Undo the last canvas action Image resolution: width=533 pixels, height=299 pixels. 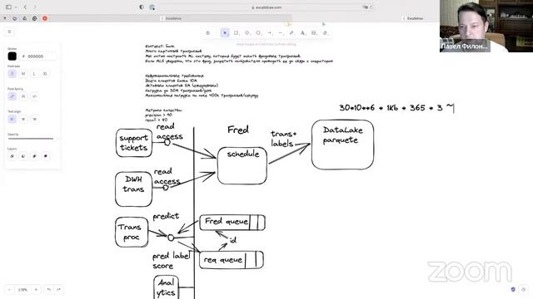click(x=49, y=290)
